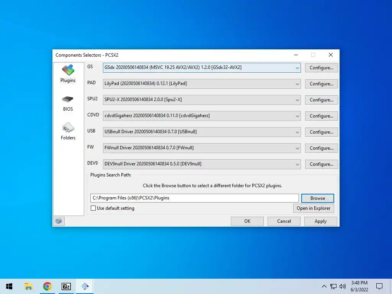The image size is (392, 294).
Task: Click the Cancel button
Action: click(284, 221)
